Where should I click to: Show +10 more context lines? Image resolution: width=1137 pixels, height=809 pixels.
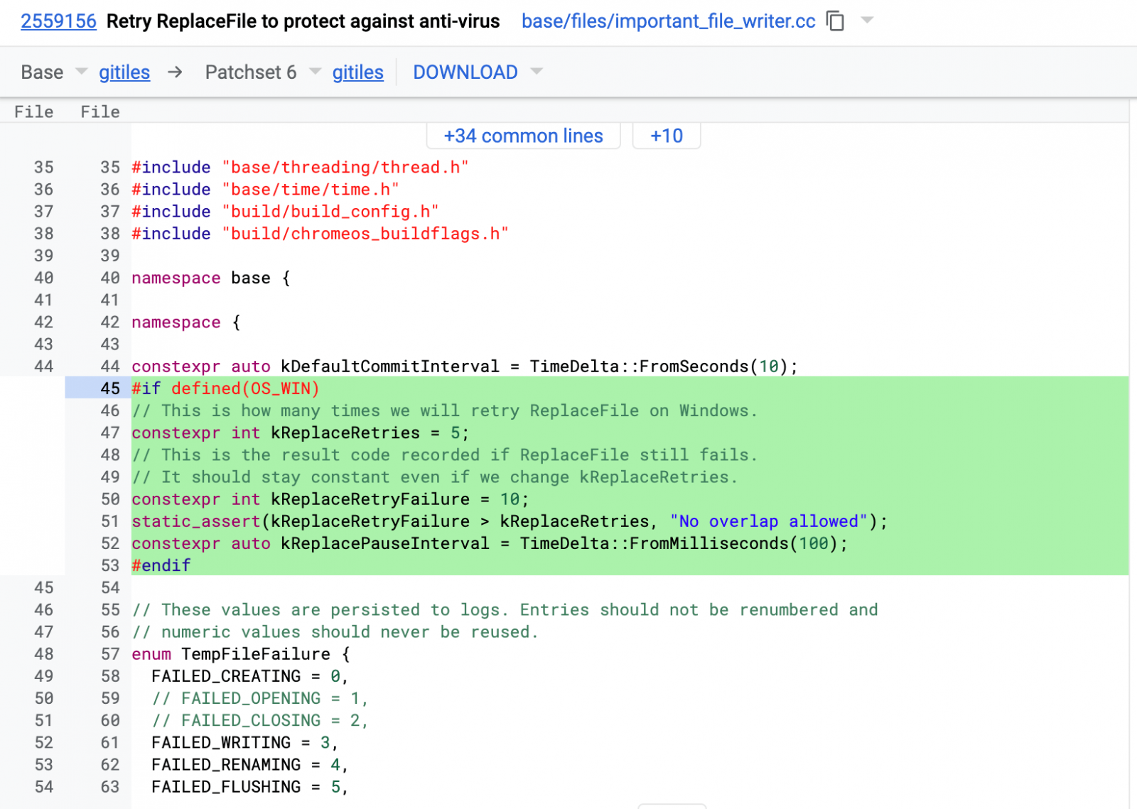pos(666,136)
